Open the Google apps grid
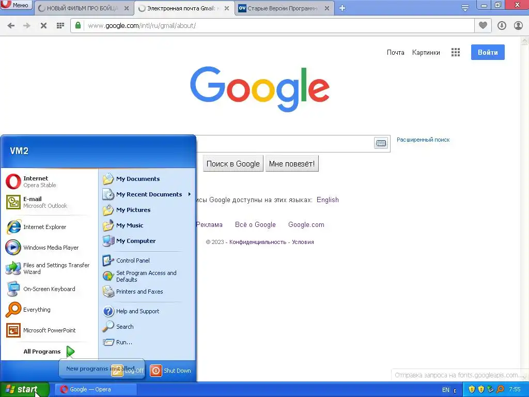This screenshot has height=397, width=529. click(x=456, y=52)
